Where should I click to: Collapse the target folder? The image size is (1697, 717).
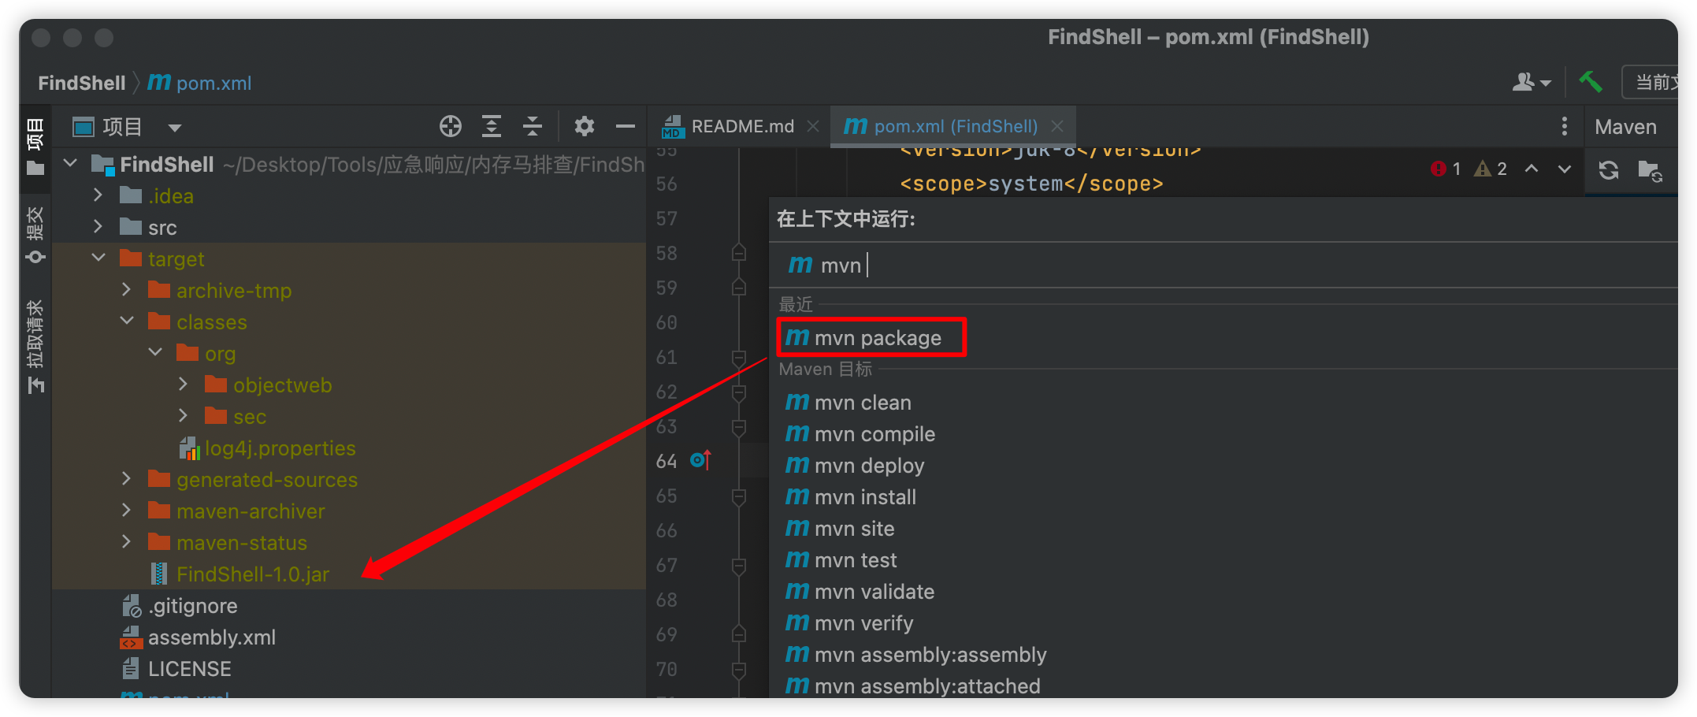98,258
